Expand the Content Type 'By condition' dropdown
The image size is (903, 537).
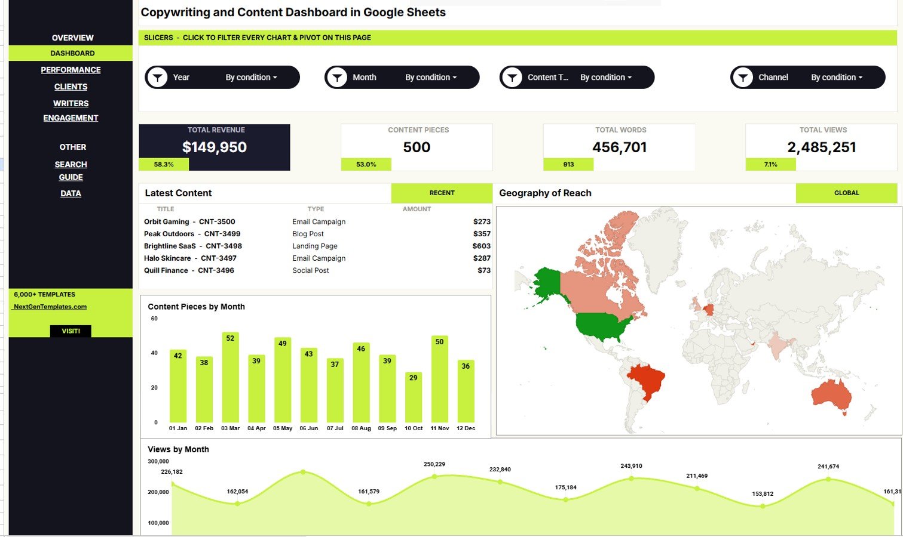(x=606, y=78)
